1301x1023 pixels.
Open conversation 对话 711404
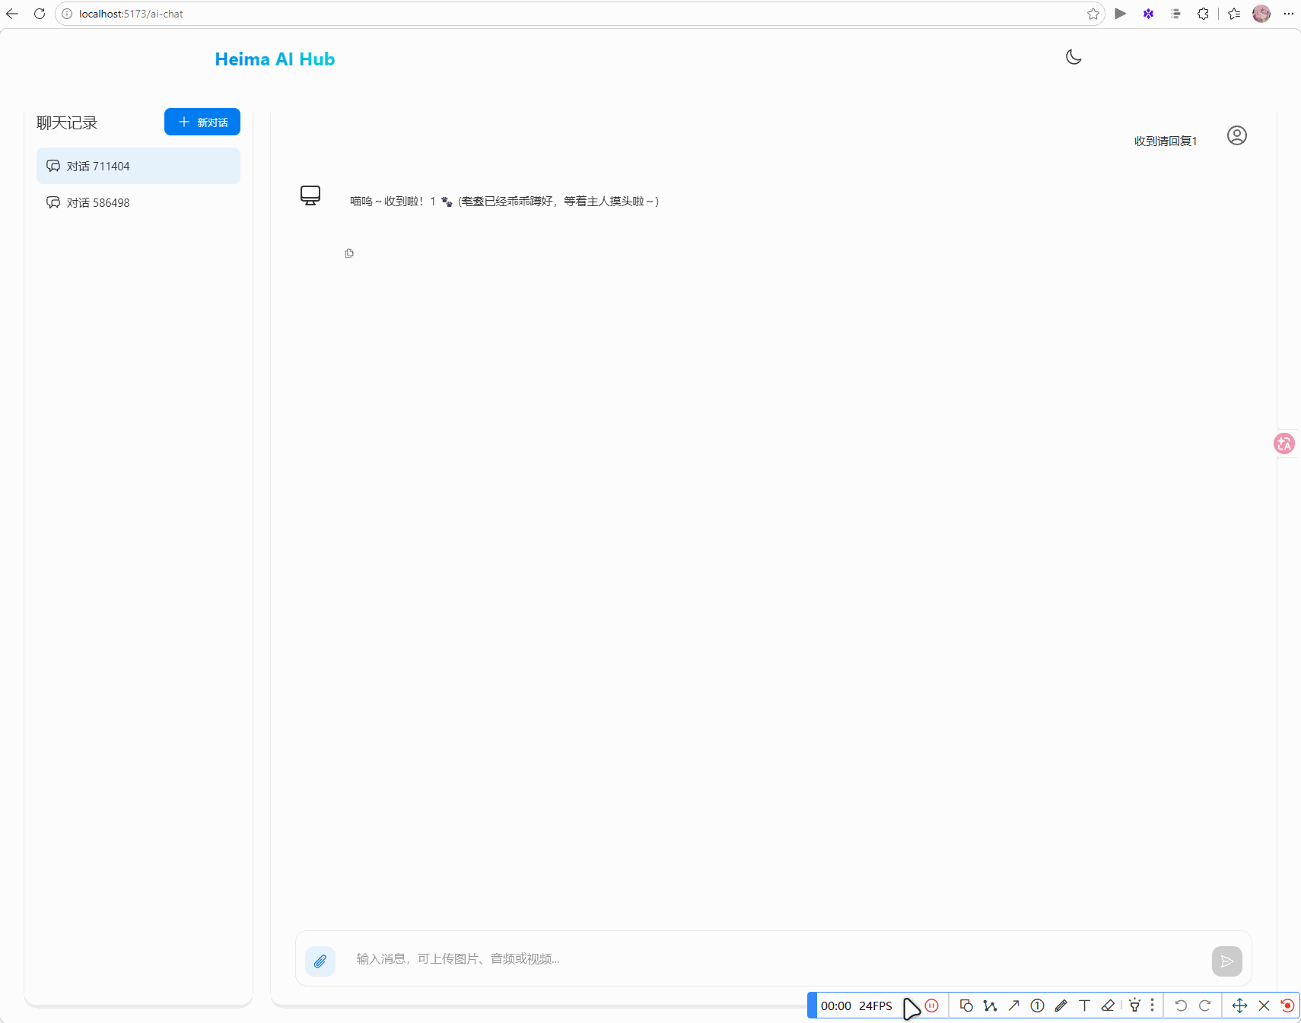138,166
